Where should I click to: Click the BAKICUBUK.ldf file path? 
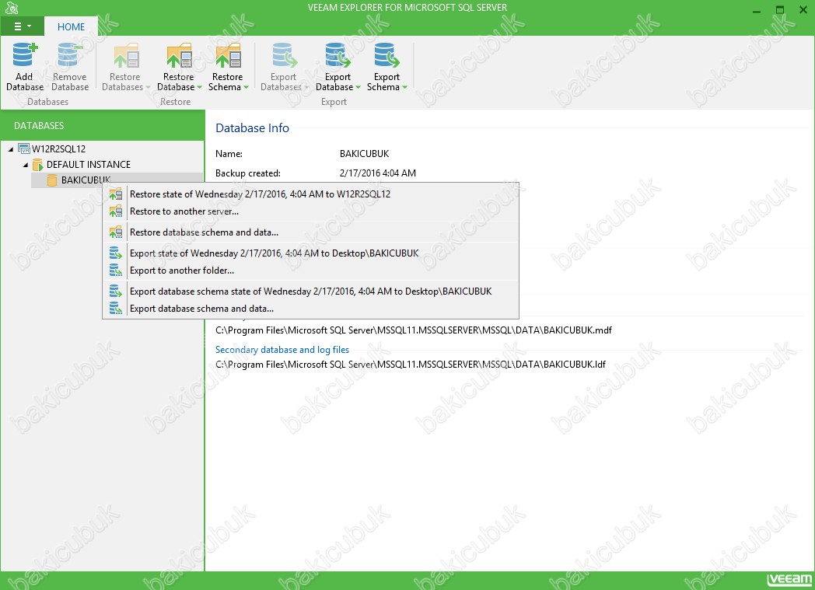411,365
